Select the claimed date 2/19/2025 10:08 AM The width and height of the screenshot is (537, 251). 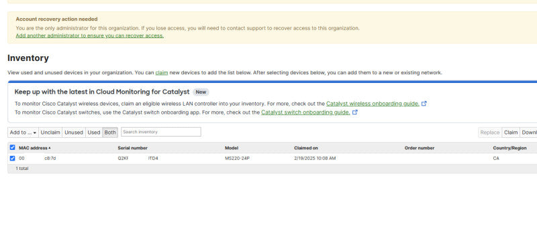pos(315,159)
